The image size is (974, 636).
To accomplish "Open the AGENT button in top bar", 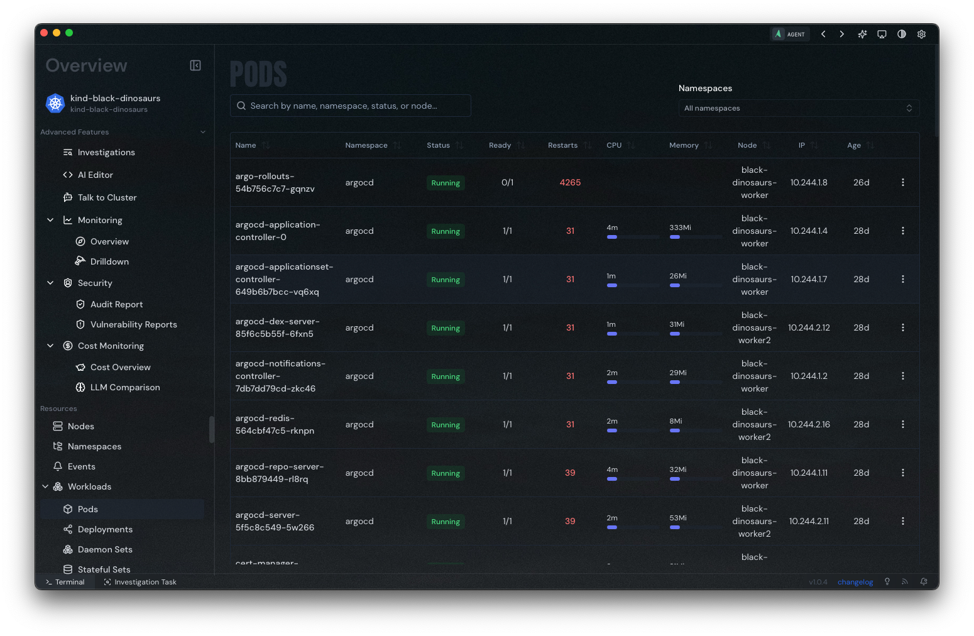I will coord(790,34).
